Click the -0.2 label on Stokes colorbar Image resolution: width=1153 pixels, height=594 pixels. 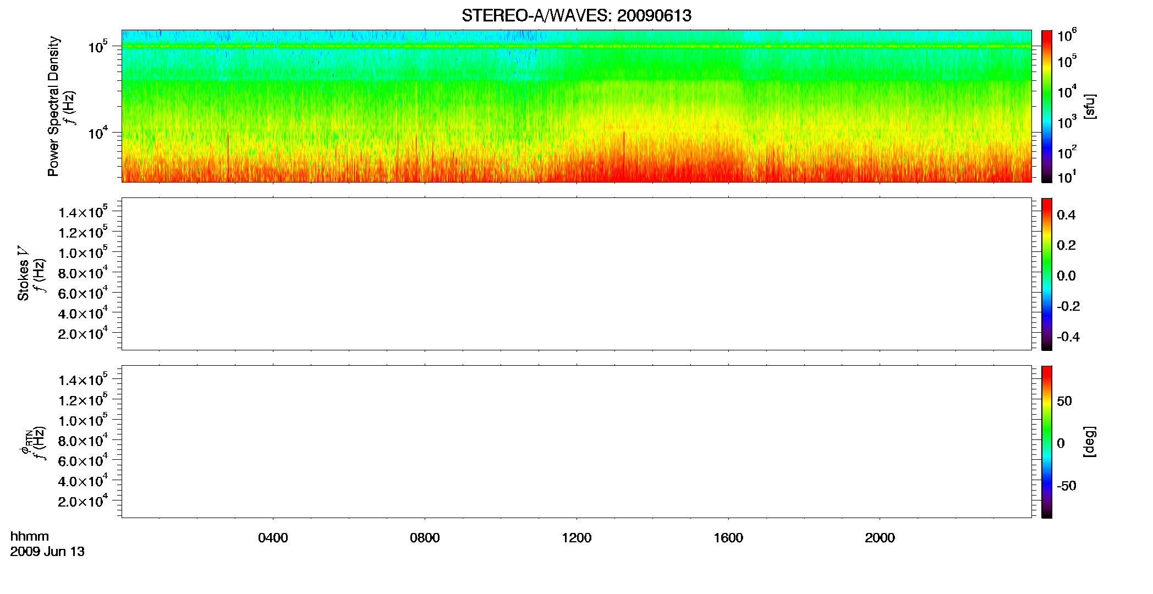click(1068, 306)
